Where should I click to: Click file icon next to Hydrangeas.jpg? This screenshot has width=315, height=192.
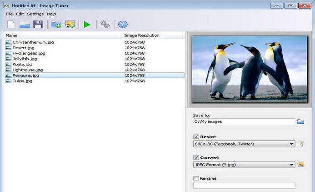click(x=9, y=53)
